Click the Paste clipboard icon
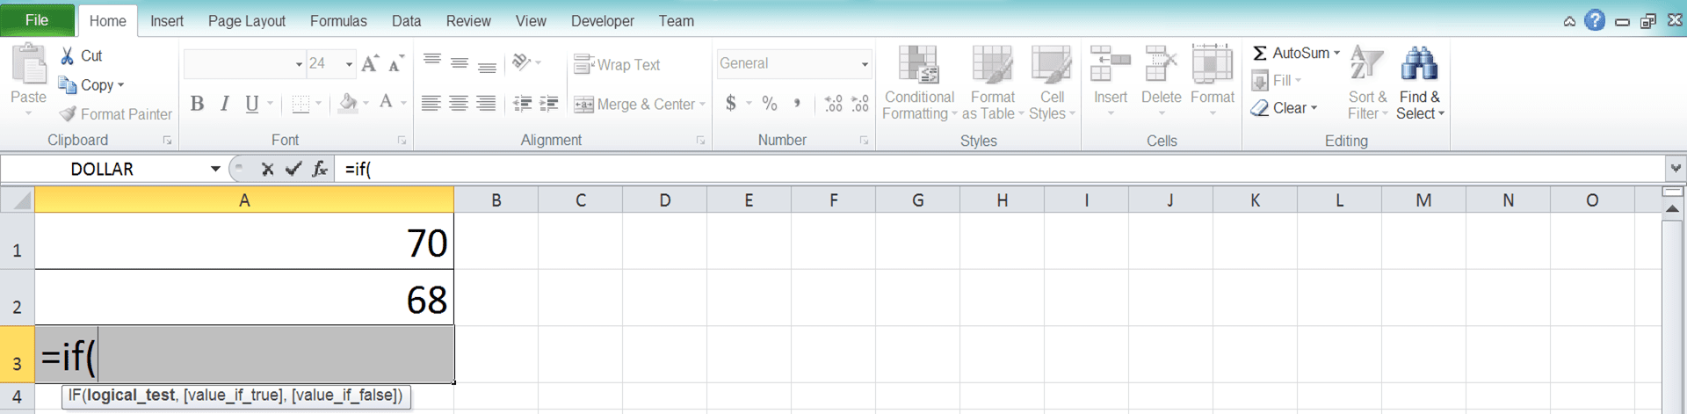Viewport: 1687px width, 414px height. [x=28, y=64]
